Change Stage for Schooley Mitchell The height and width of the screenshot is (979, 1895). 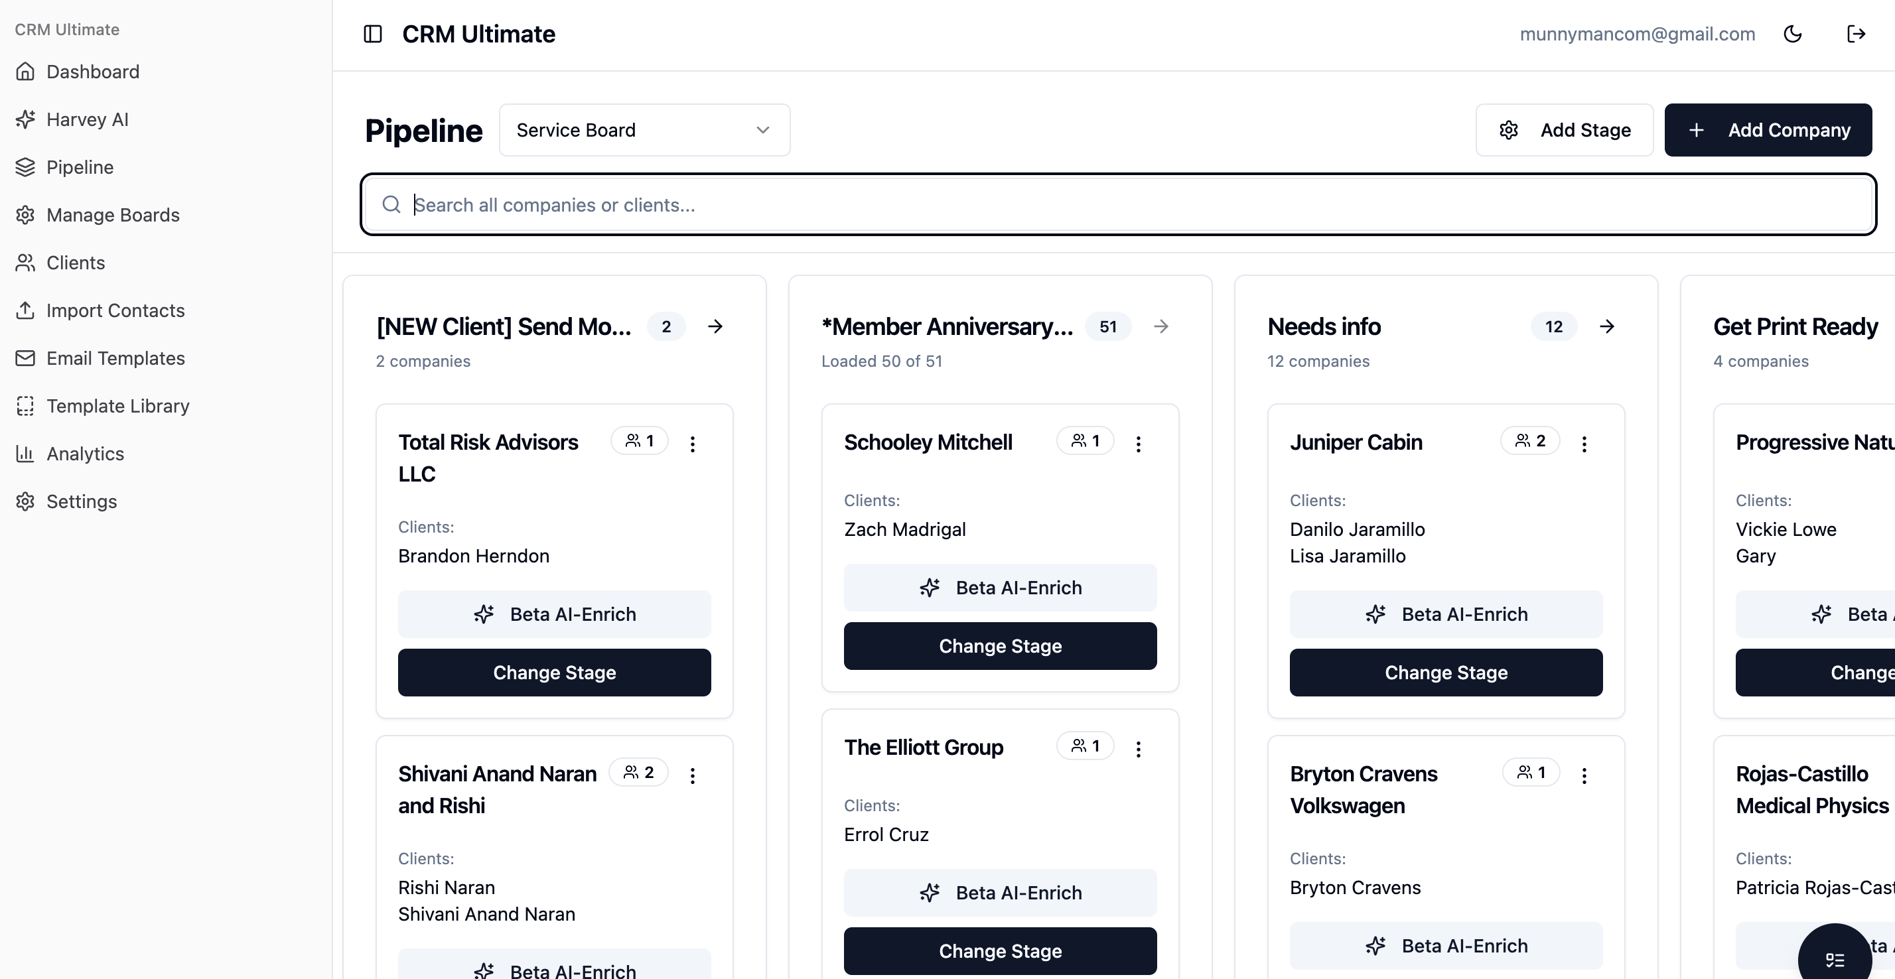pyautogui.click(x=1001, y=646)
